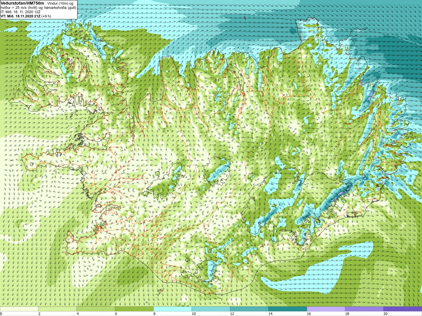Select the dark green 6–8 legend swatch
The width and height of the screenshot is (422, 316).
pos(134,309)
